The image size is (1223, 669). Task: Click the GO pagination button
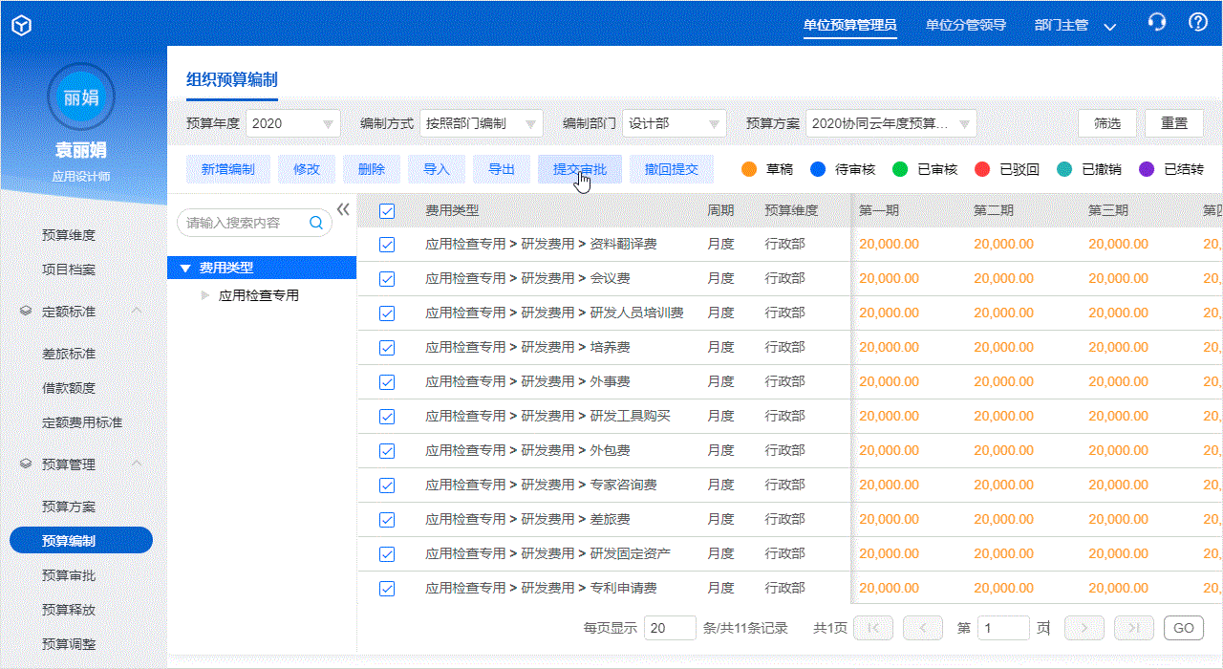coord(1184,628)
